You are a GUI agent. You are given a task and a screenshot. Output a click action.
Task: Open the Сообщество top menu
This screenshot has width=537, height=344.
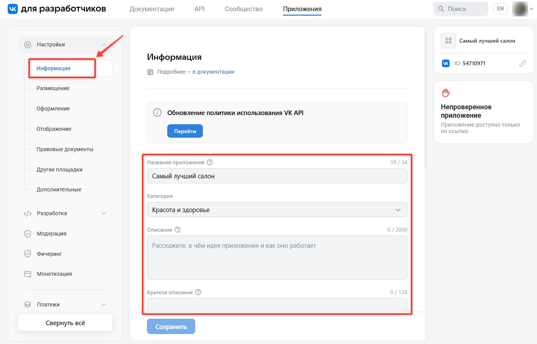[244, 9]
